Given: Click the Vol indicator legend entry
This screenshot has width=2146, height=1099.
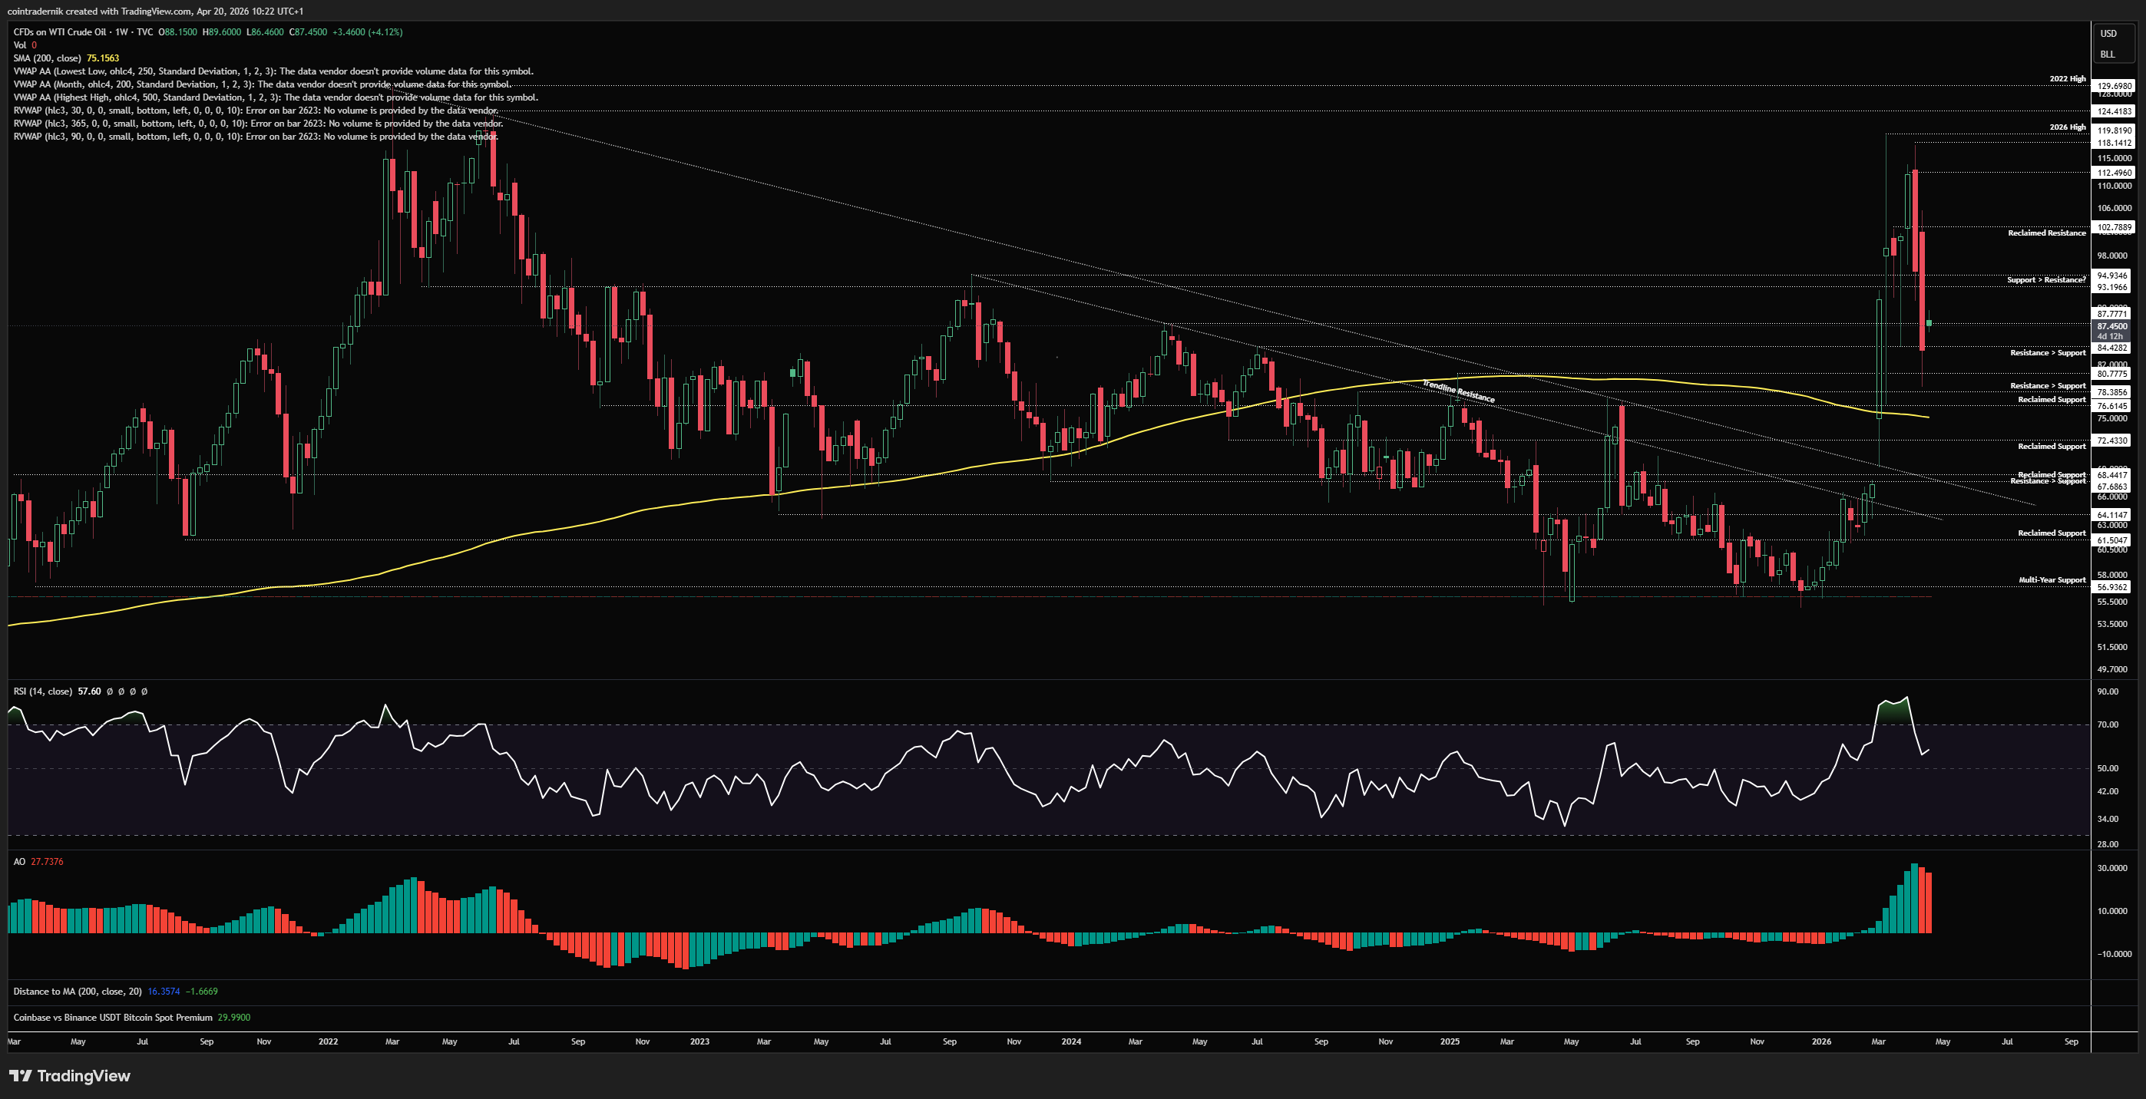Looking at the screenshot, I should pos(20,45).
